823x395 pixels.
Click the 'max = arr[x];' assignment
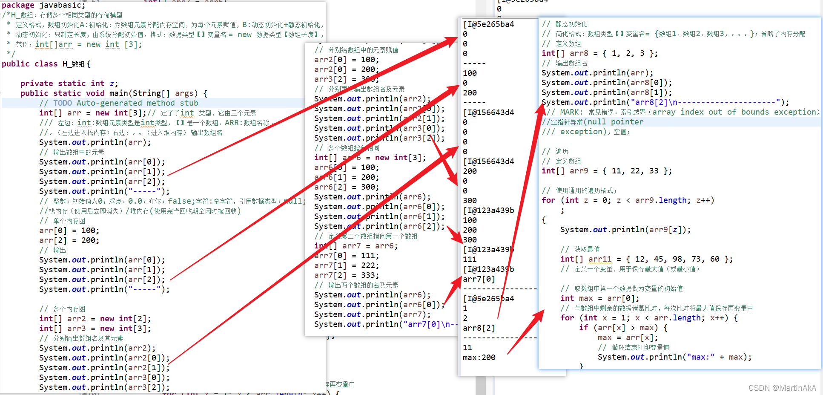point(628,337)
